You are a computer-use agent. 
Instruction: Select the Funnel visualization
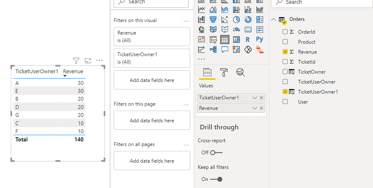pyautogui.click(x=213, y=20)
